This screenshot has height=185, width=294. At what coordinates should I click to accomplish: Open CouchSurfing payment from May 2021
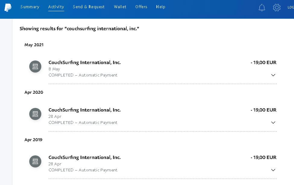pyautogui.click(x=84, y=63)
